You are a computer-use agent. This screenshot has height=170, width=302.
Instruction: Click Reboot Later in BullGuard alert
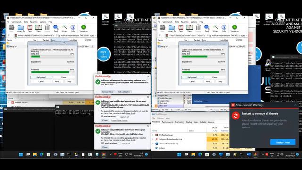point(124,92)
